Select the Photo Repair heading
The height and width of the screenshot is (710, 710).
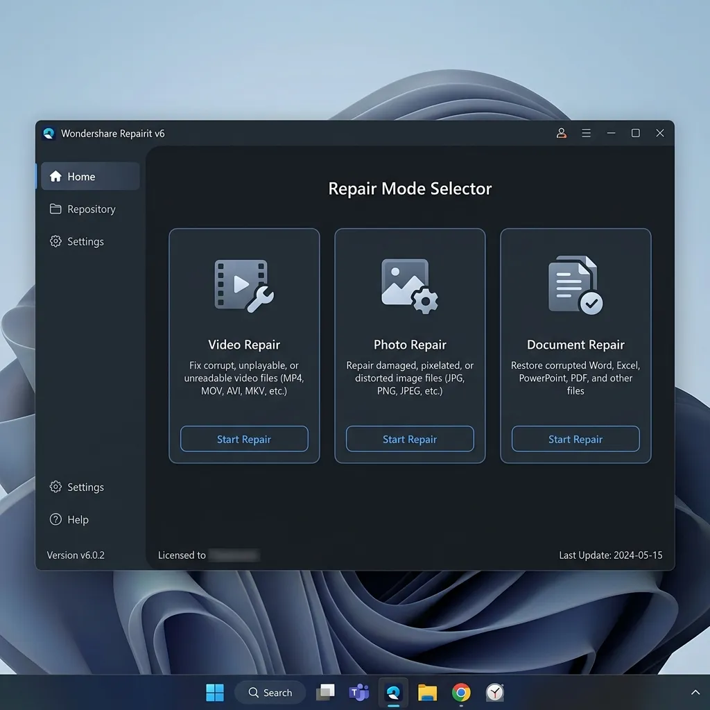click(410, 345)
